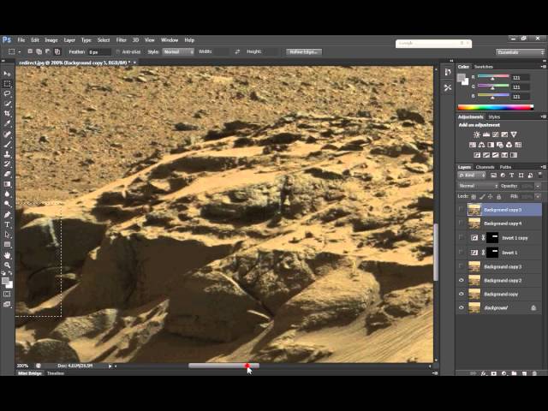Open the Fill slider dropdown arrow
Screen dimensions: 548x411
pyautogui.click(x=538, y=197)
